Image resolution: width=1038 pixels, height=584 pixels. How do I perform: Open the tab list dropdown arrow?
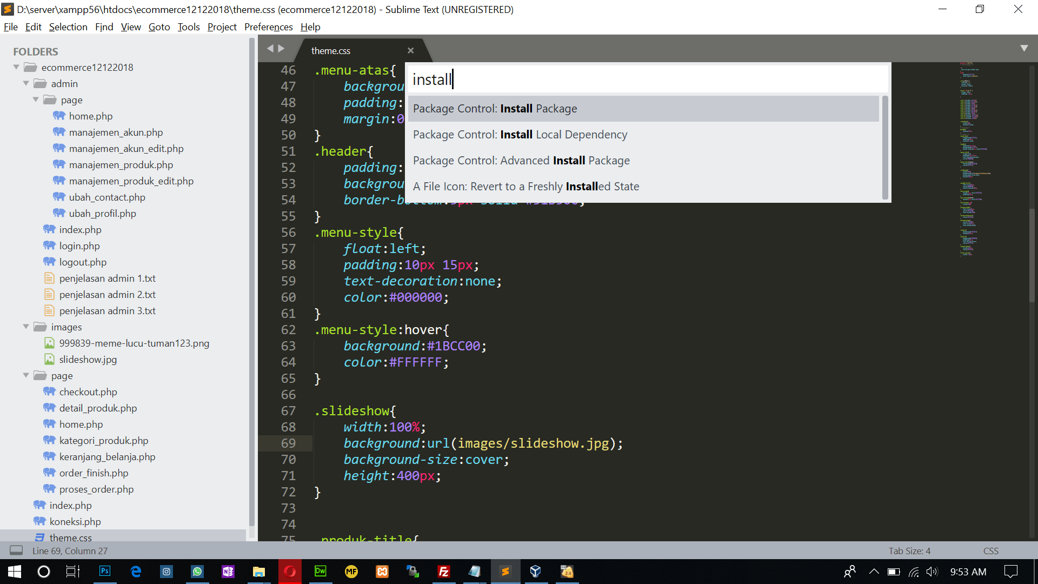(x=1024, y=48)
